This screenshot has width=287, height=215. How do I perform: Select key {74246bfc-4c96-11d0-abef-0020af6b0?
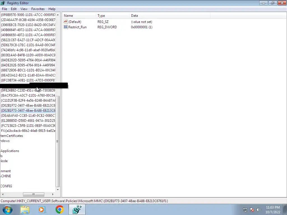[28, 50]
